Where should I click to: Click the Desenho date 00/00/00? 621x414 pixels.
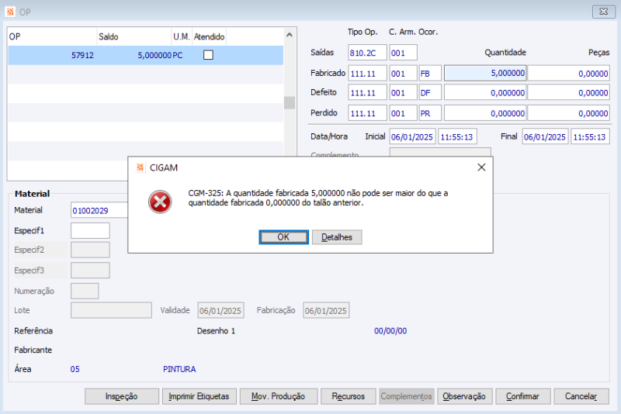(390, 330)
